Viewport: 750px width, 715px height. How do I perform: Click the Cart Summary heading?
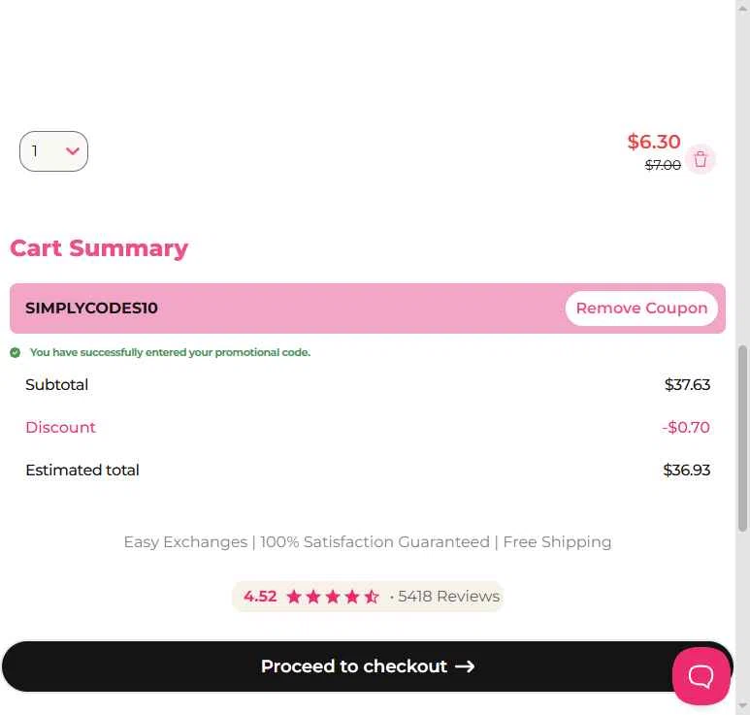[99, 248]
